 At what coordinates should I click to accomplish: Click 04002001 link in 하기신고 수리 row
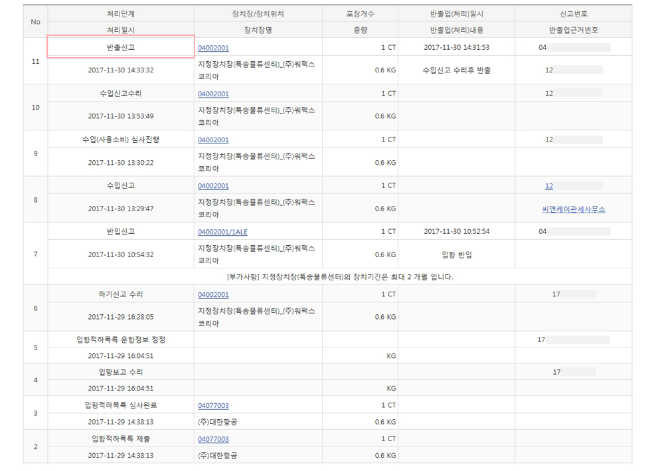213,294
